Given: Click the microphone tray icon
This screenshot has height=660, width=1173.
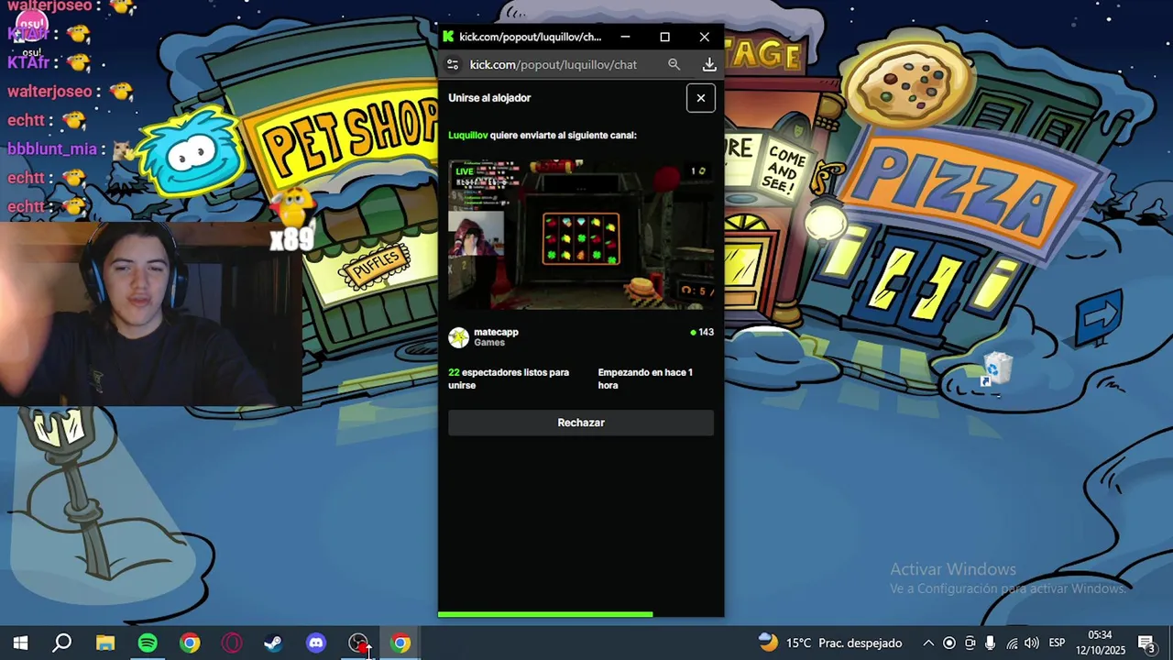Looking at the screenshot, I should coord(991,643).
